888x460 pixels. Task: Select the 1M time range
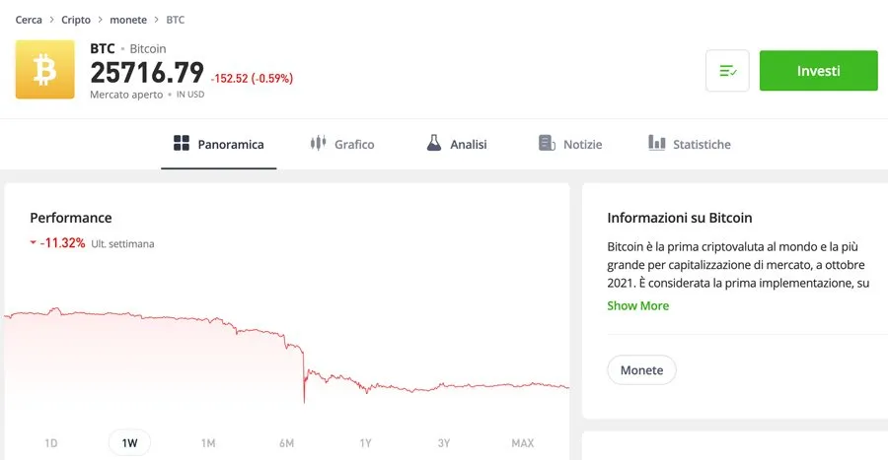(x=208, y=443)
